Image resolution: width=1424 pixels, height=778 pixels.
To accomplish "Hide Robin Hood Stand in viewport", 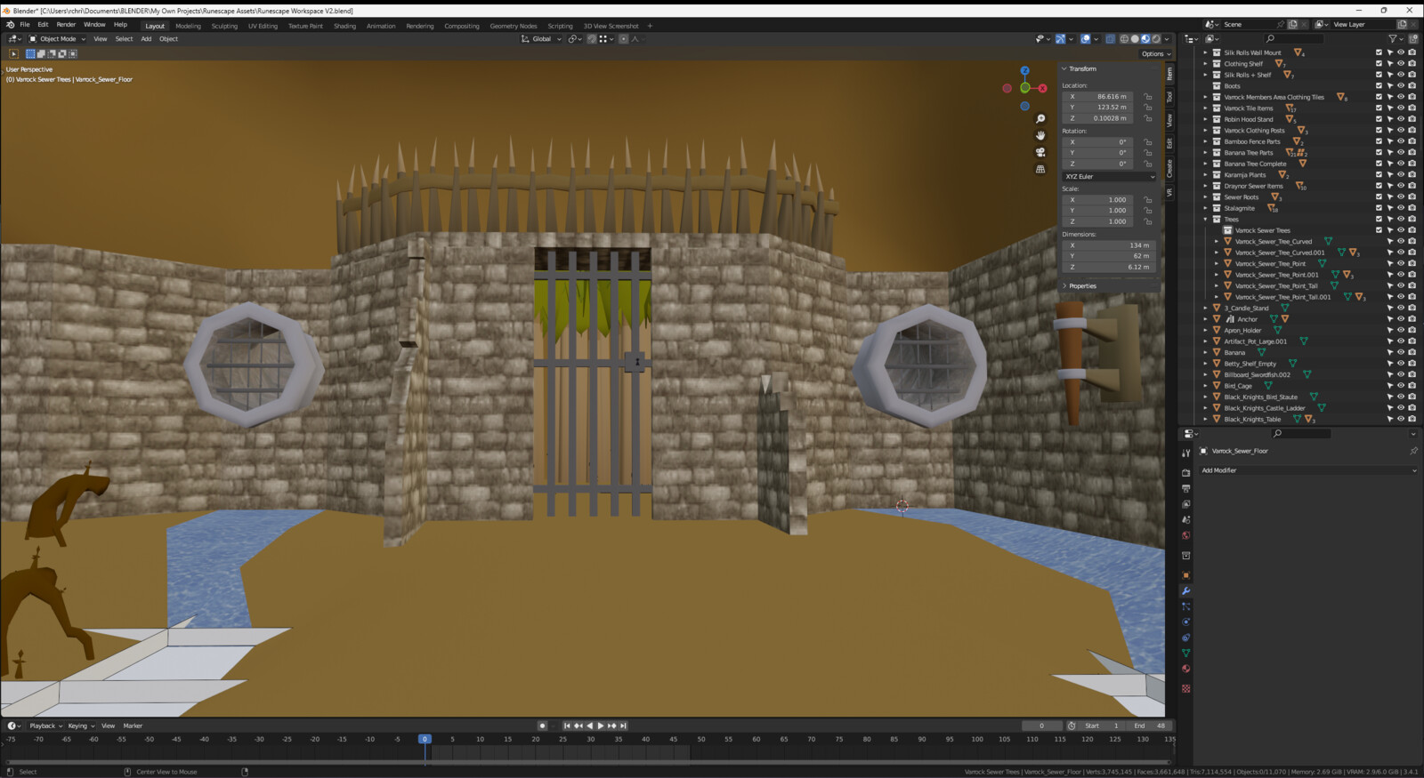I will (1401, 119).
